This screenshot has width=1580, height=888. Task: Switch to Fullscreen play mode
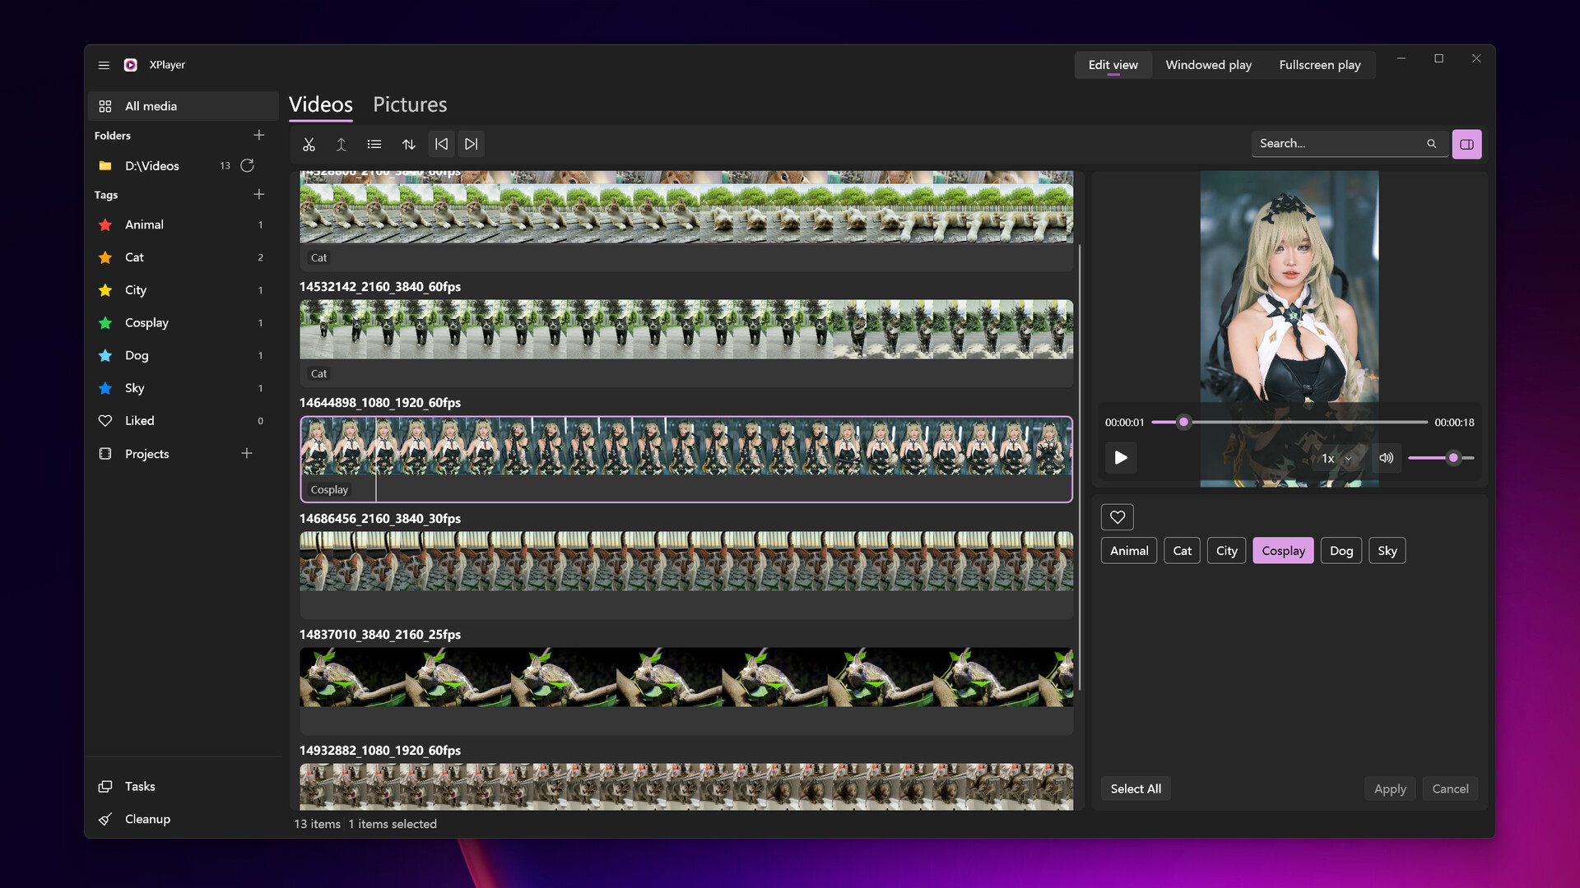point(1319,64)
